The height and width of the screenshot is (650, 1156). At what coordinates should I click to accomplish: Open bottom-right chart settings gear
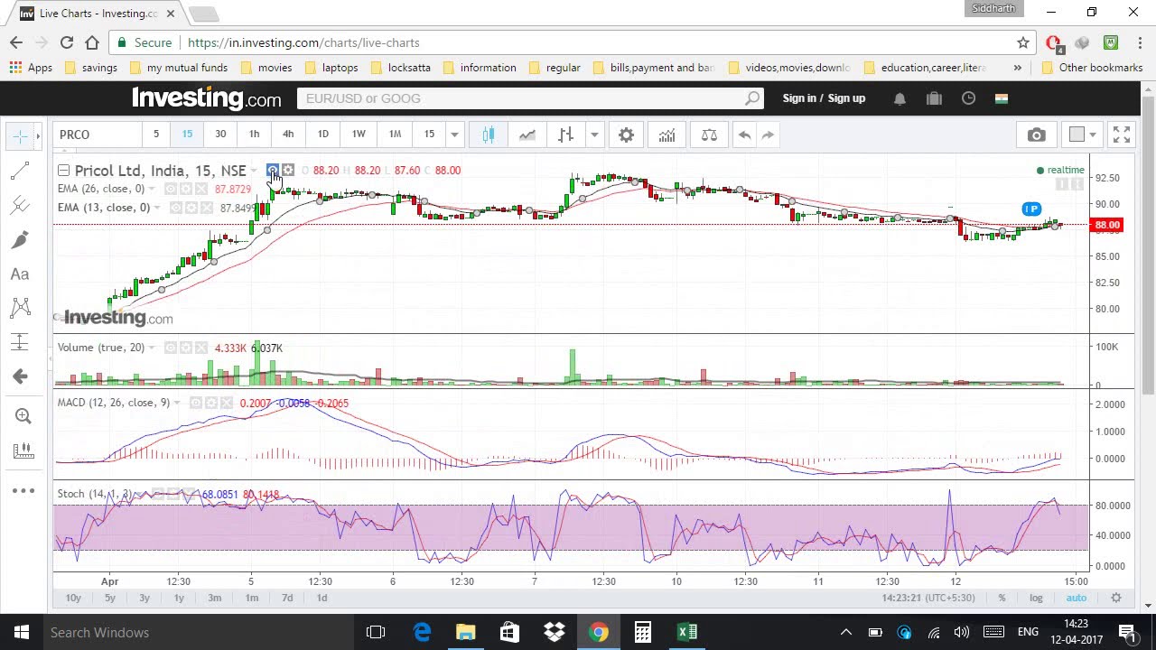point(1116,598)
